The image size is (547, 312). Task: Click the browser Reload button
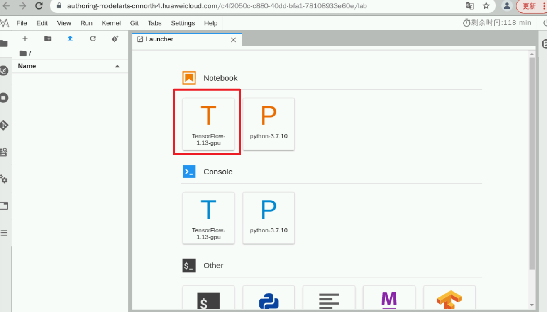39,6
